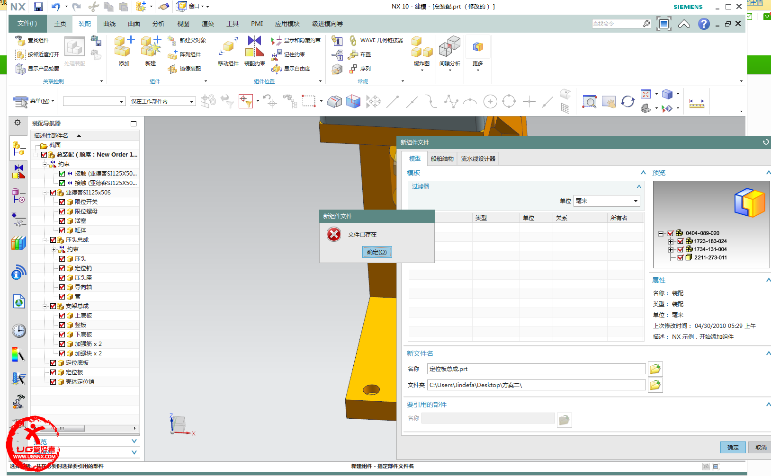Switch to the 曲线 ribbon tab
This screenshot has width=771, height=476.
109,24
